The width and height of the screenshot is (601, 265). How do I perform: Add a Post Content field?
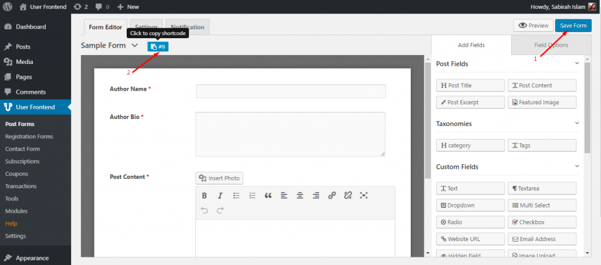pyautogui.click(x=542, y=86)
